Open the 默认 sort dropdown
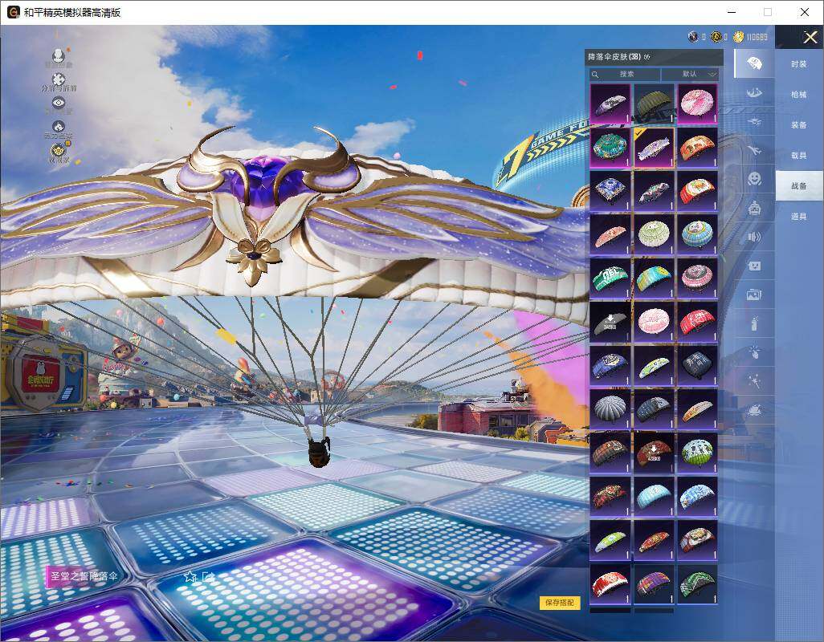This screenshot has height=642, width=824. coord(689,74)
